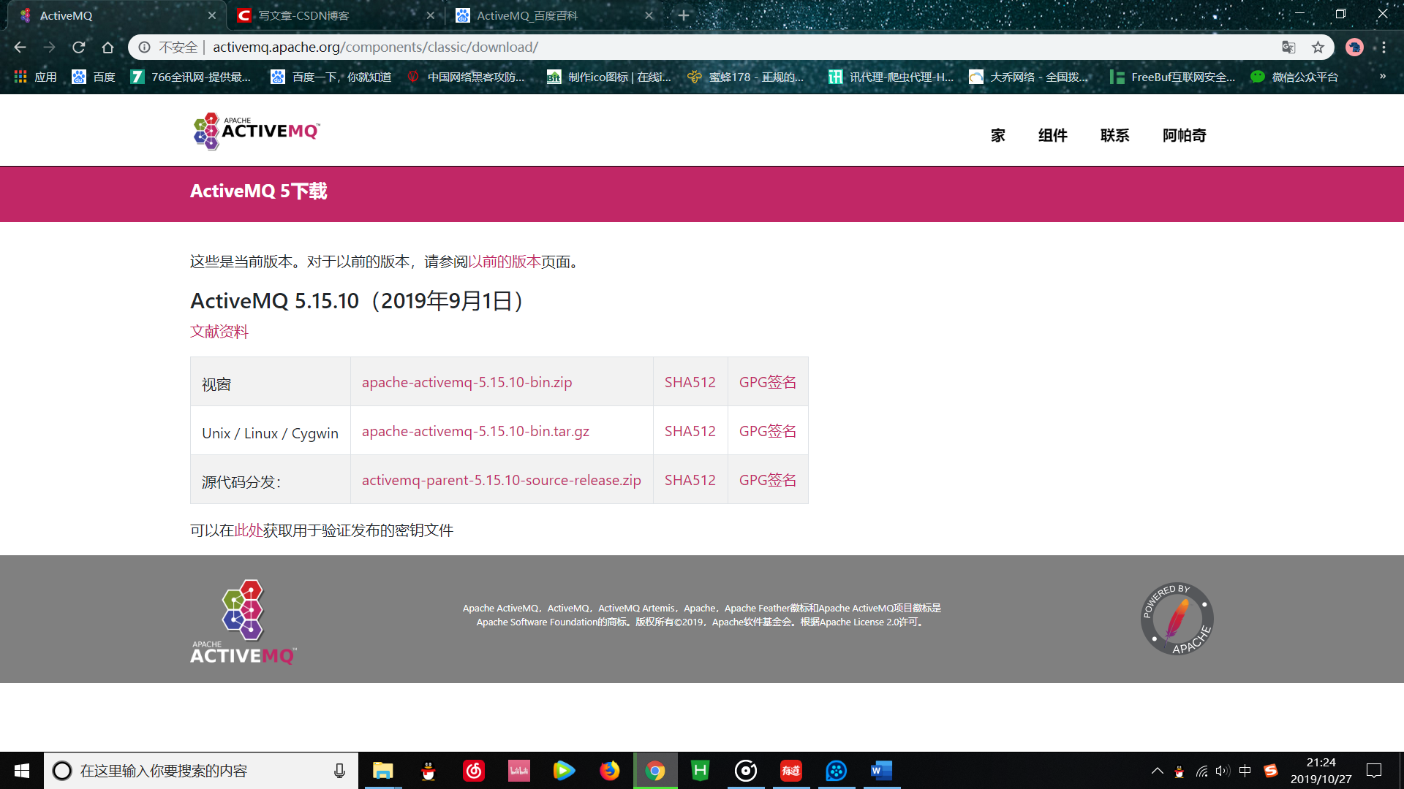Download apache-activemq-5.15.10-bin.tar.gz
The image size is (1404, 789).
pyautogui.click(x=475, y=431)
